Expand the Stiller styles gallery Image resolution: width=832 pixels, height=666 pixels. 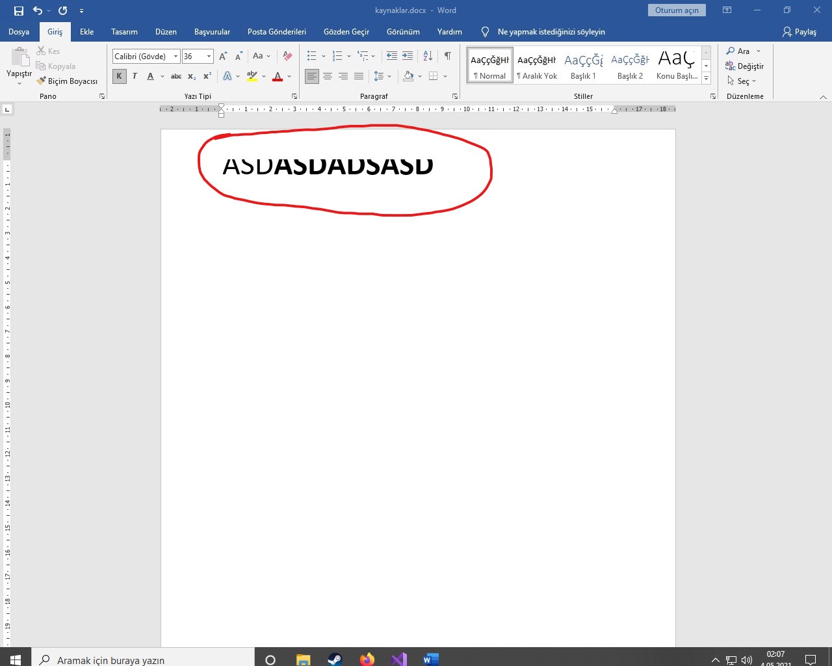707,79
